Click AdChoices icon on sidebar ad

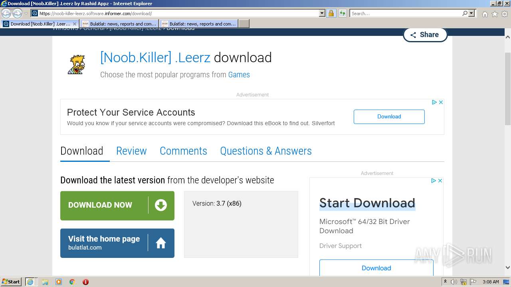[x=434, y=181]
